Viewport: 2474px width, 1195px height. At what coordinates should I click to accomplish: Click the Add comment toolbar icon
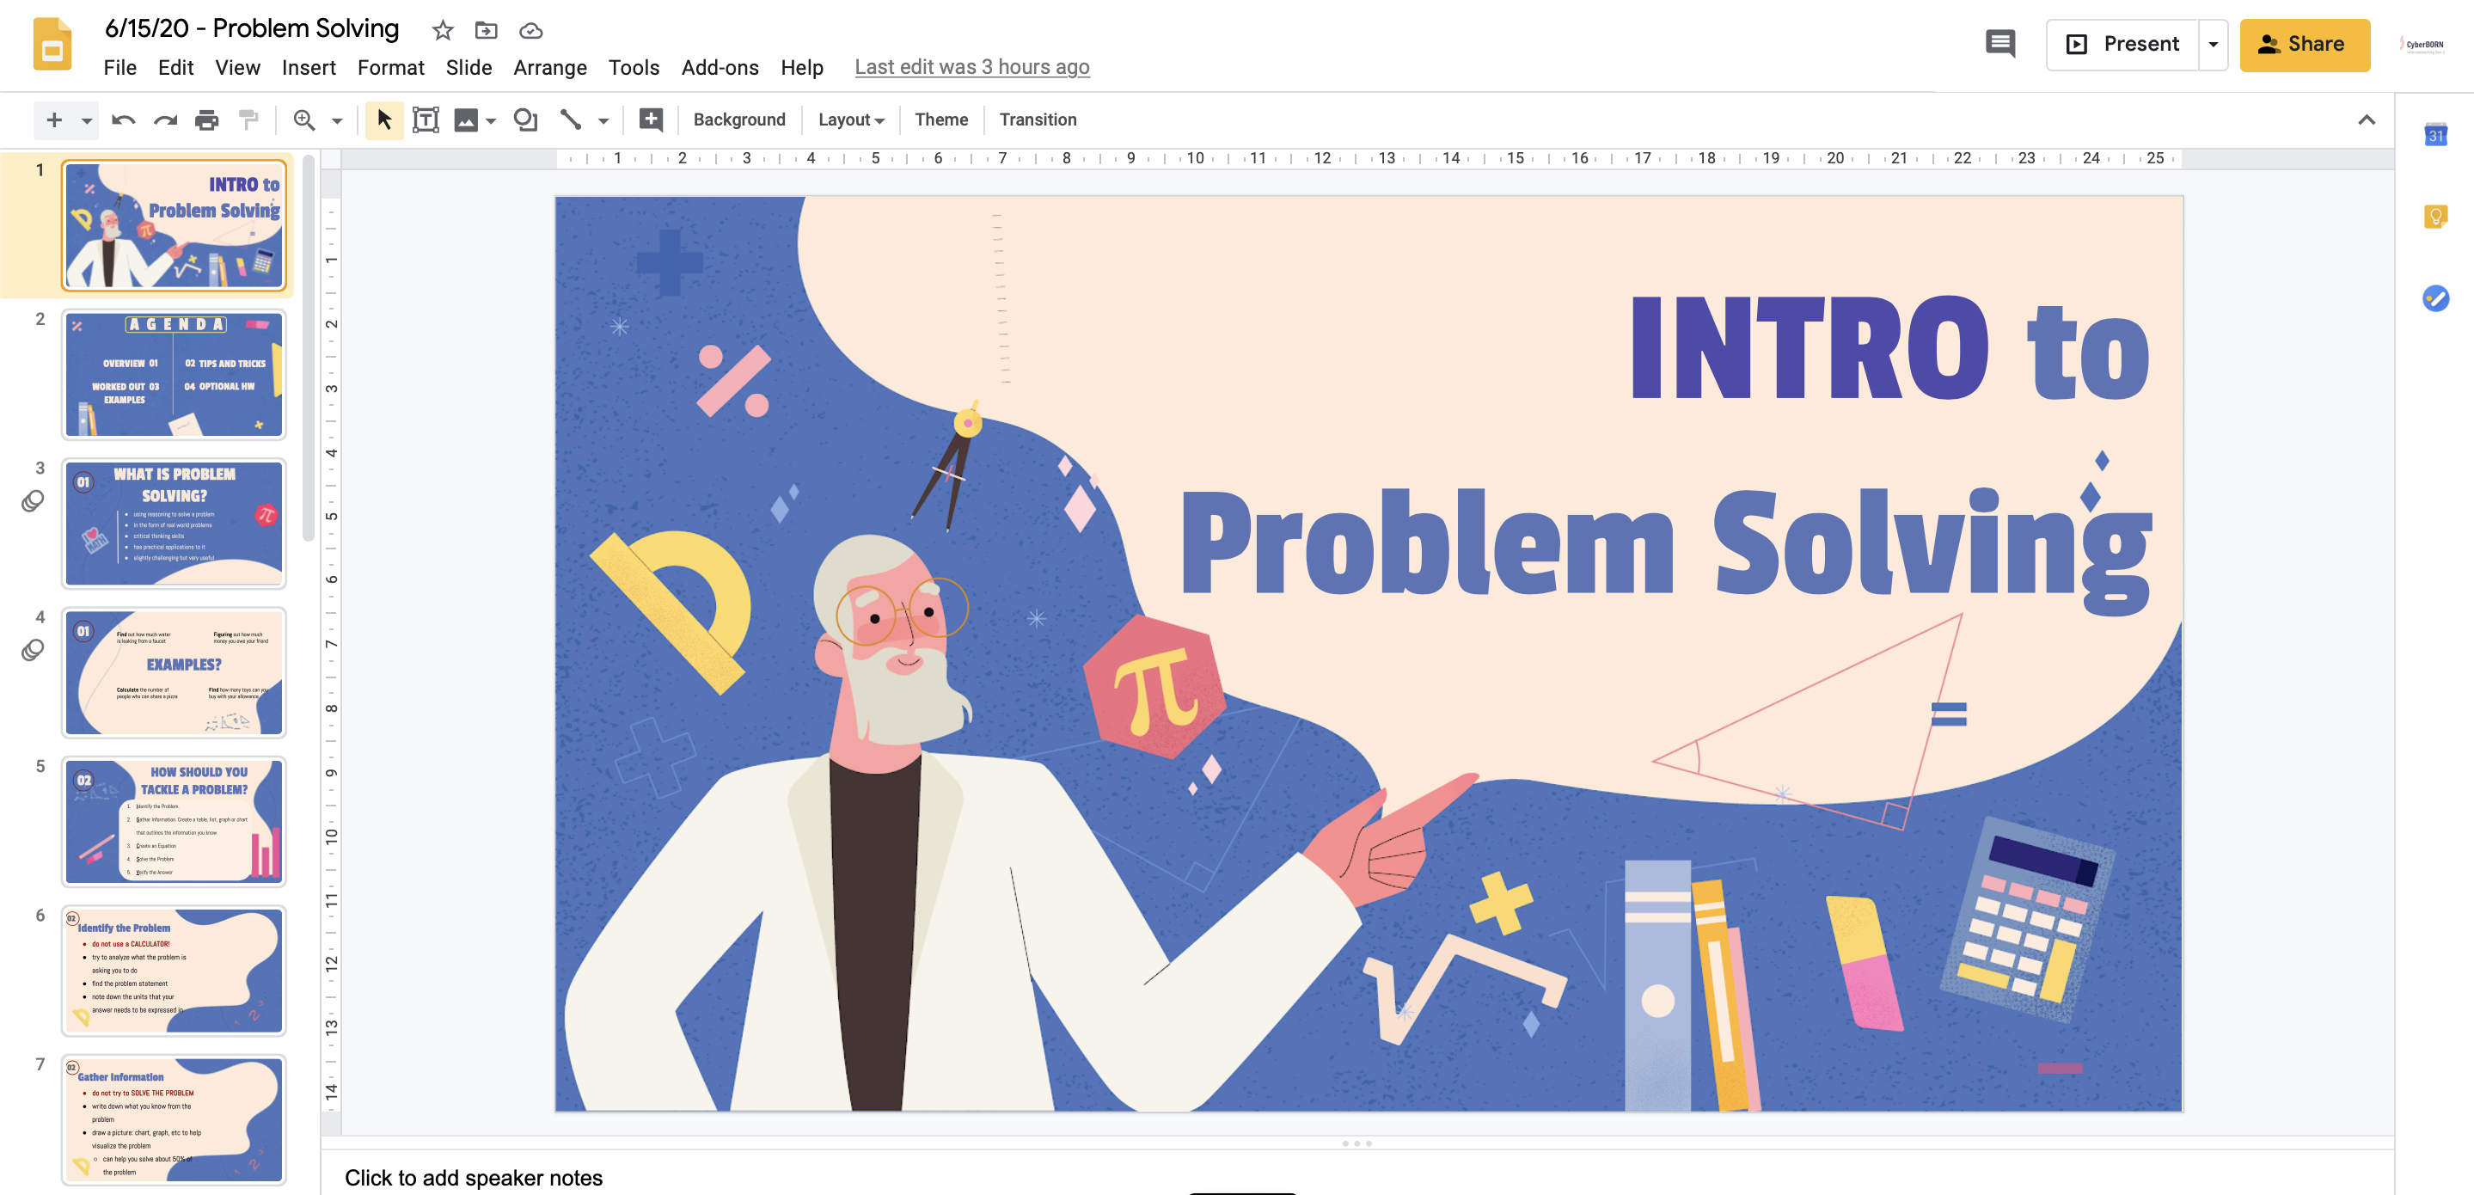coord(651,120)
